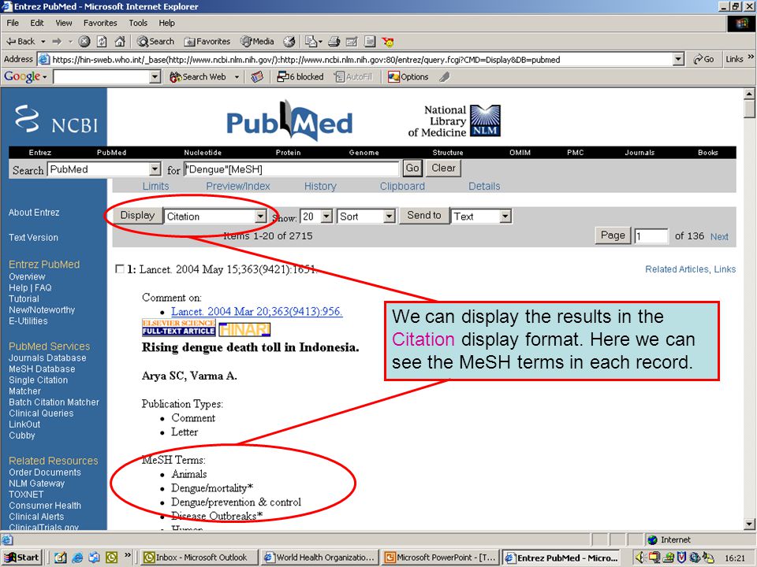Click the Go address button
The width and height of the screenshot is (757, 567).
pos(704,59)
